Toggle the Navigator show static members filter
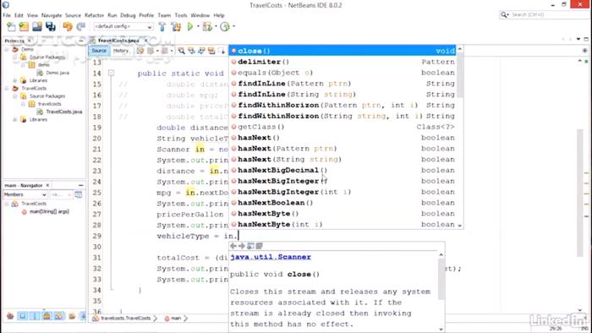The width and height of the screenshot is (592, 333). click(x=35, y=316)
